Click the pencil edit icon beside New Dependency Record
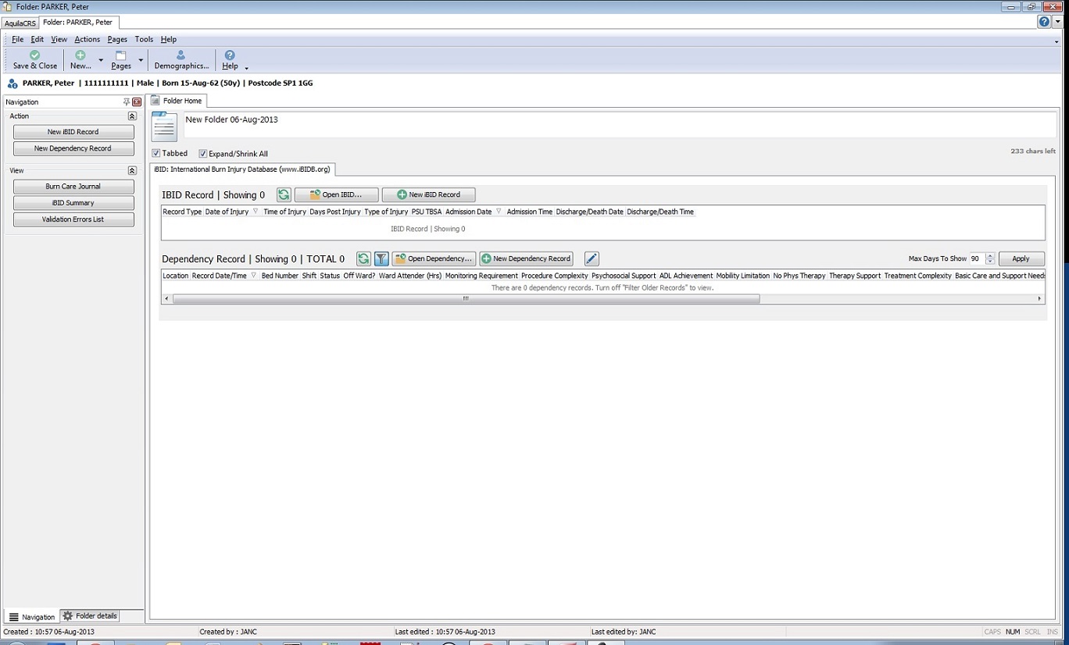Image resolution: width=1069 pixels, height=645 pixels. tap(592, 259)
